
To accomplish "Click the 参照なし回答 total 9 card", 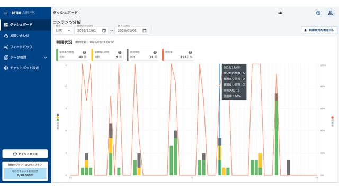I will click(x=107, y=55).
